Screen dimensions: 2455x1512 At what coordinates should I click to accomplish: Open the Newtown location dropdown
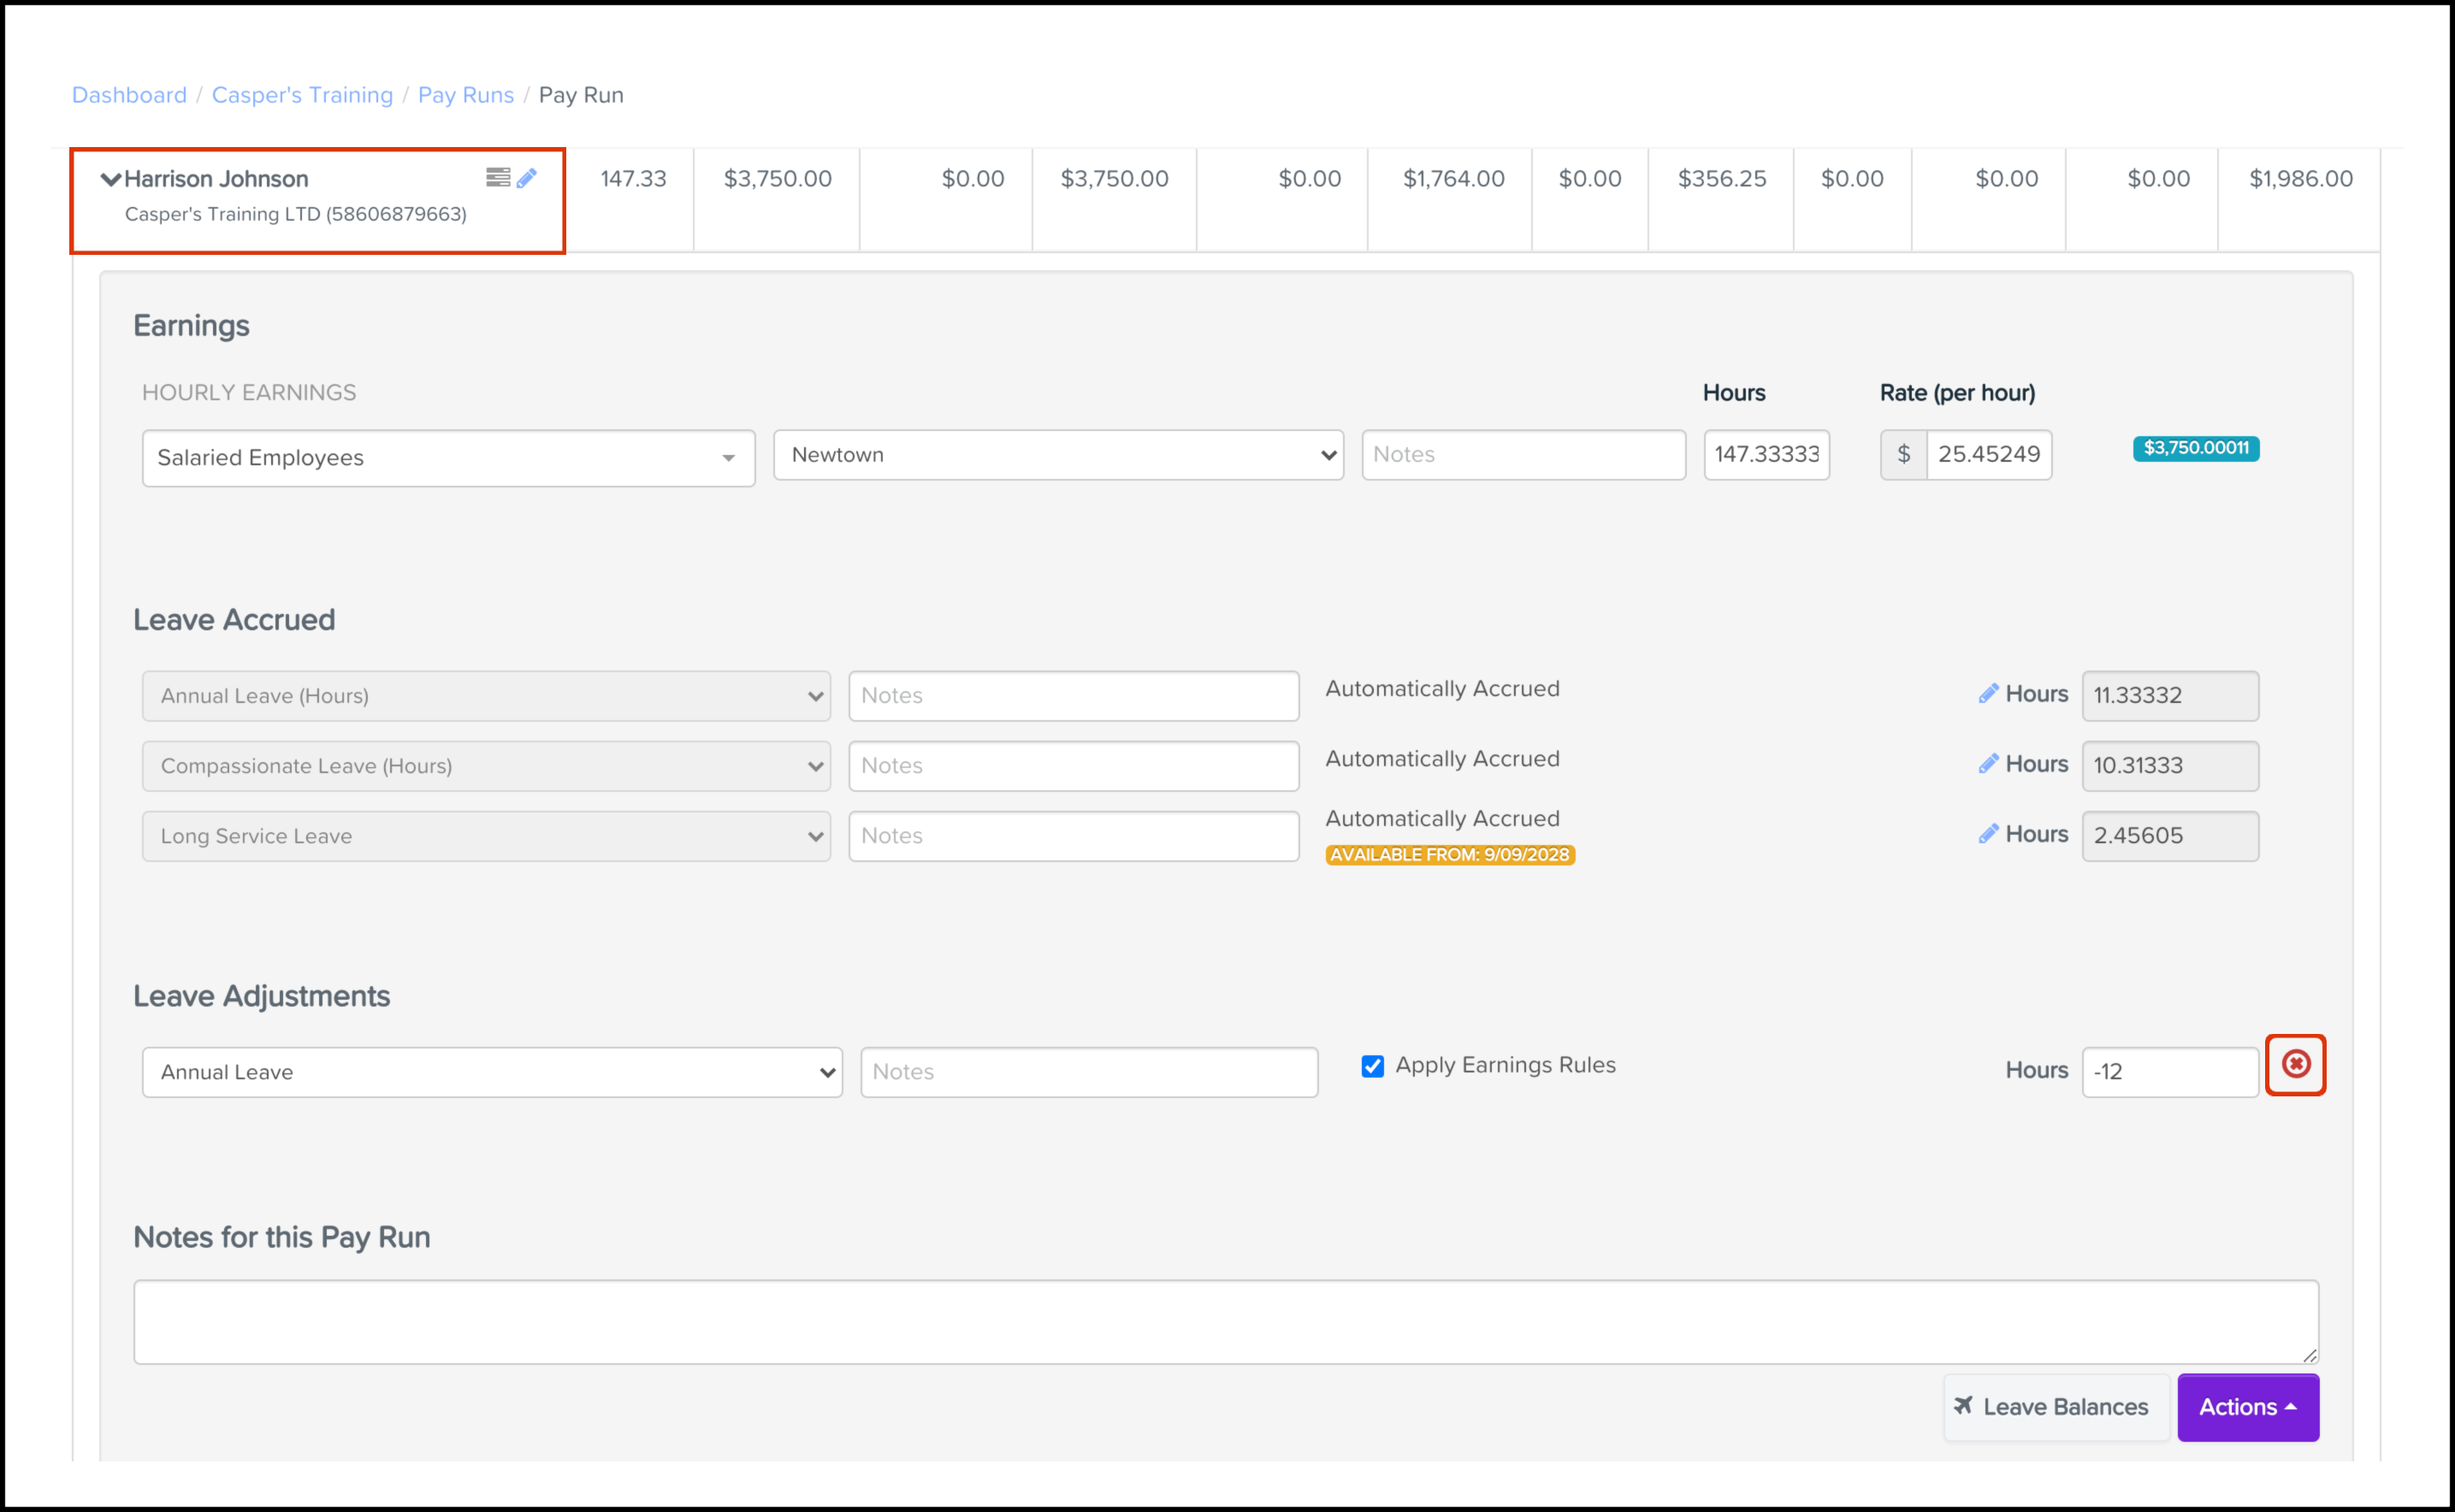click(x=1058, y=455)
